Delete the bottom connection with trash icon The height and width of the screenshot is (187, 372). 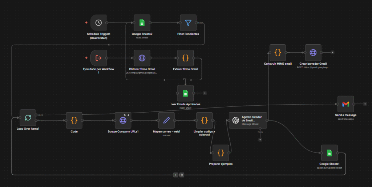182,175
